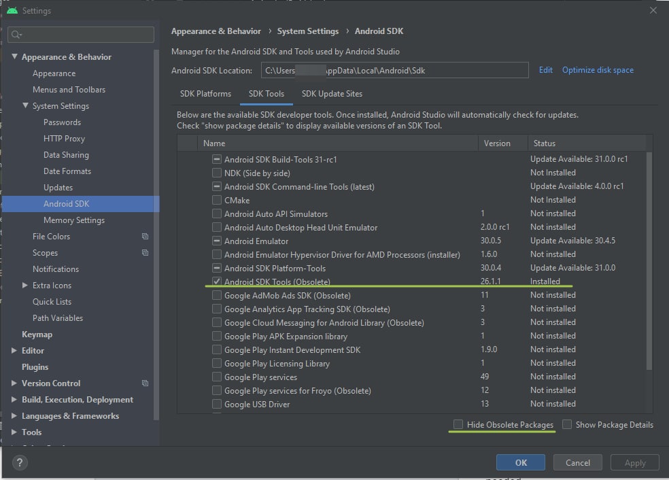Expand the Tools section
The image size is (669, 480).
click(14, 432)
